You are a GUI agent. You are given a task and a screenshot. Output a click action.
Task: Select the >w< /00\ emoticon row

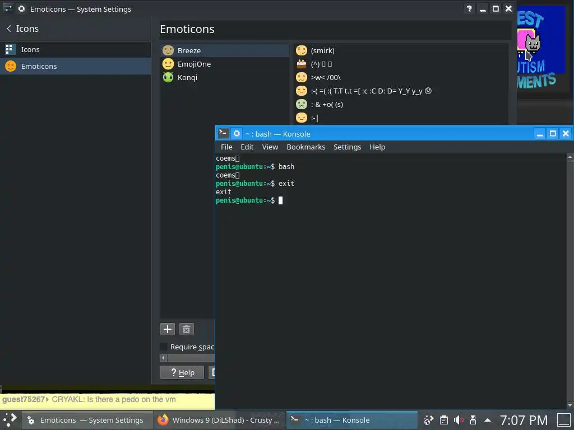tap(401, 77)
